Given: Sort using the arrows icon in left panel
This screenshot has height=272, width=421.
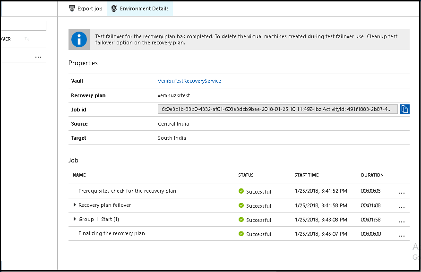Looking at the screenshot, I should (27, 39).
